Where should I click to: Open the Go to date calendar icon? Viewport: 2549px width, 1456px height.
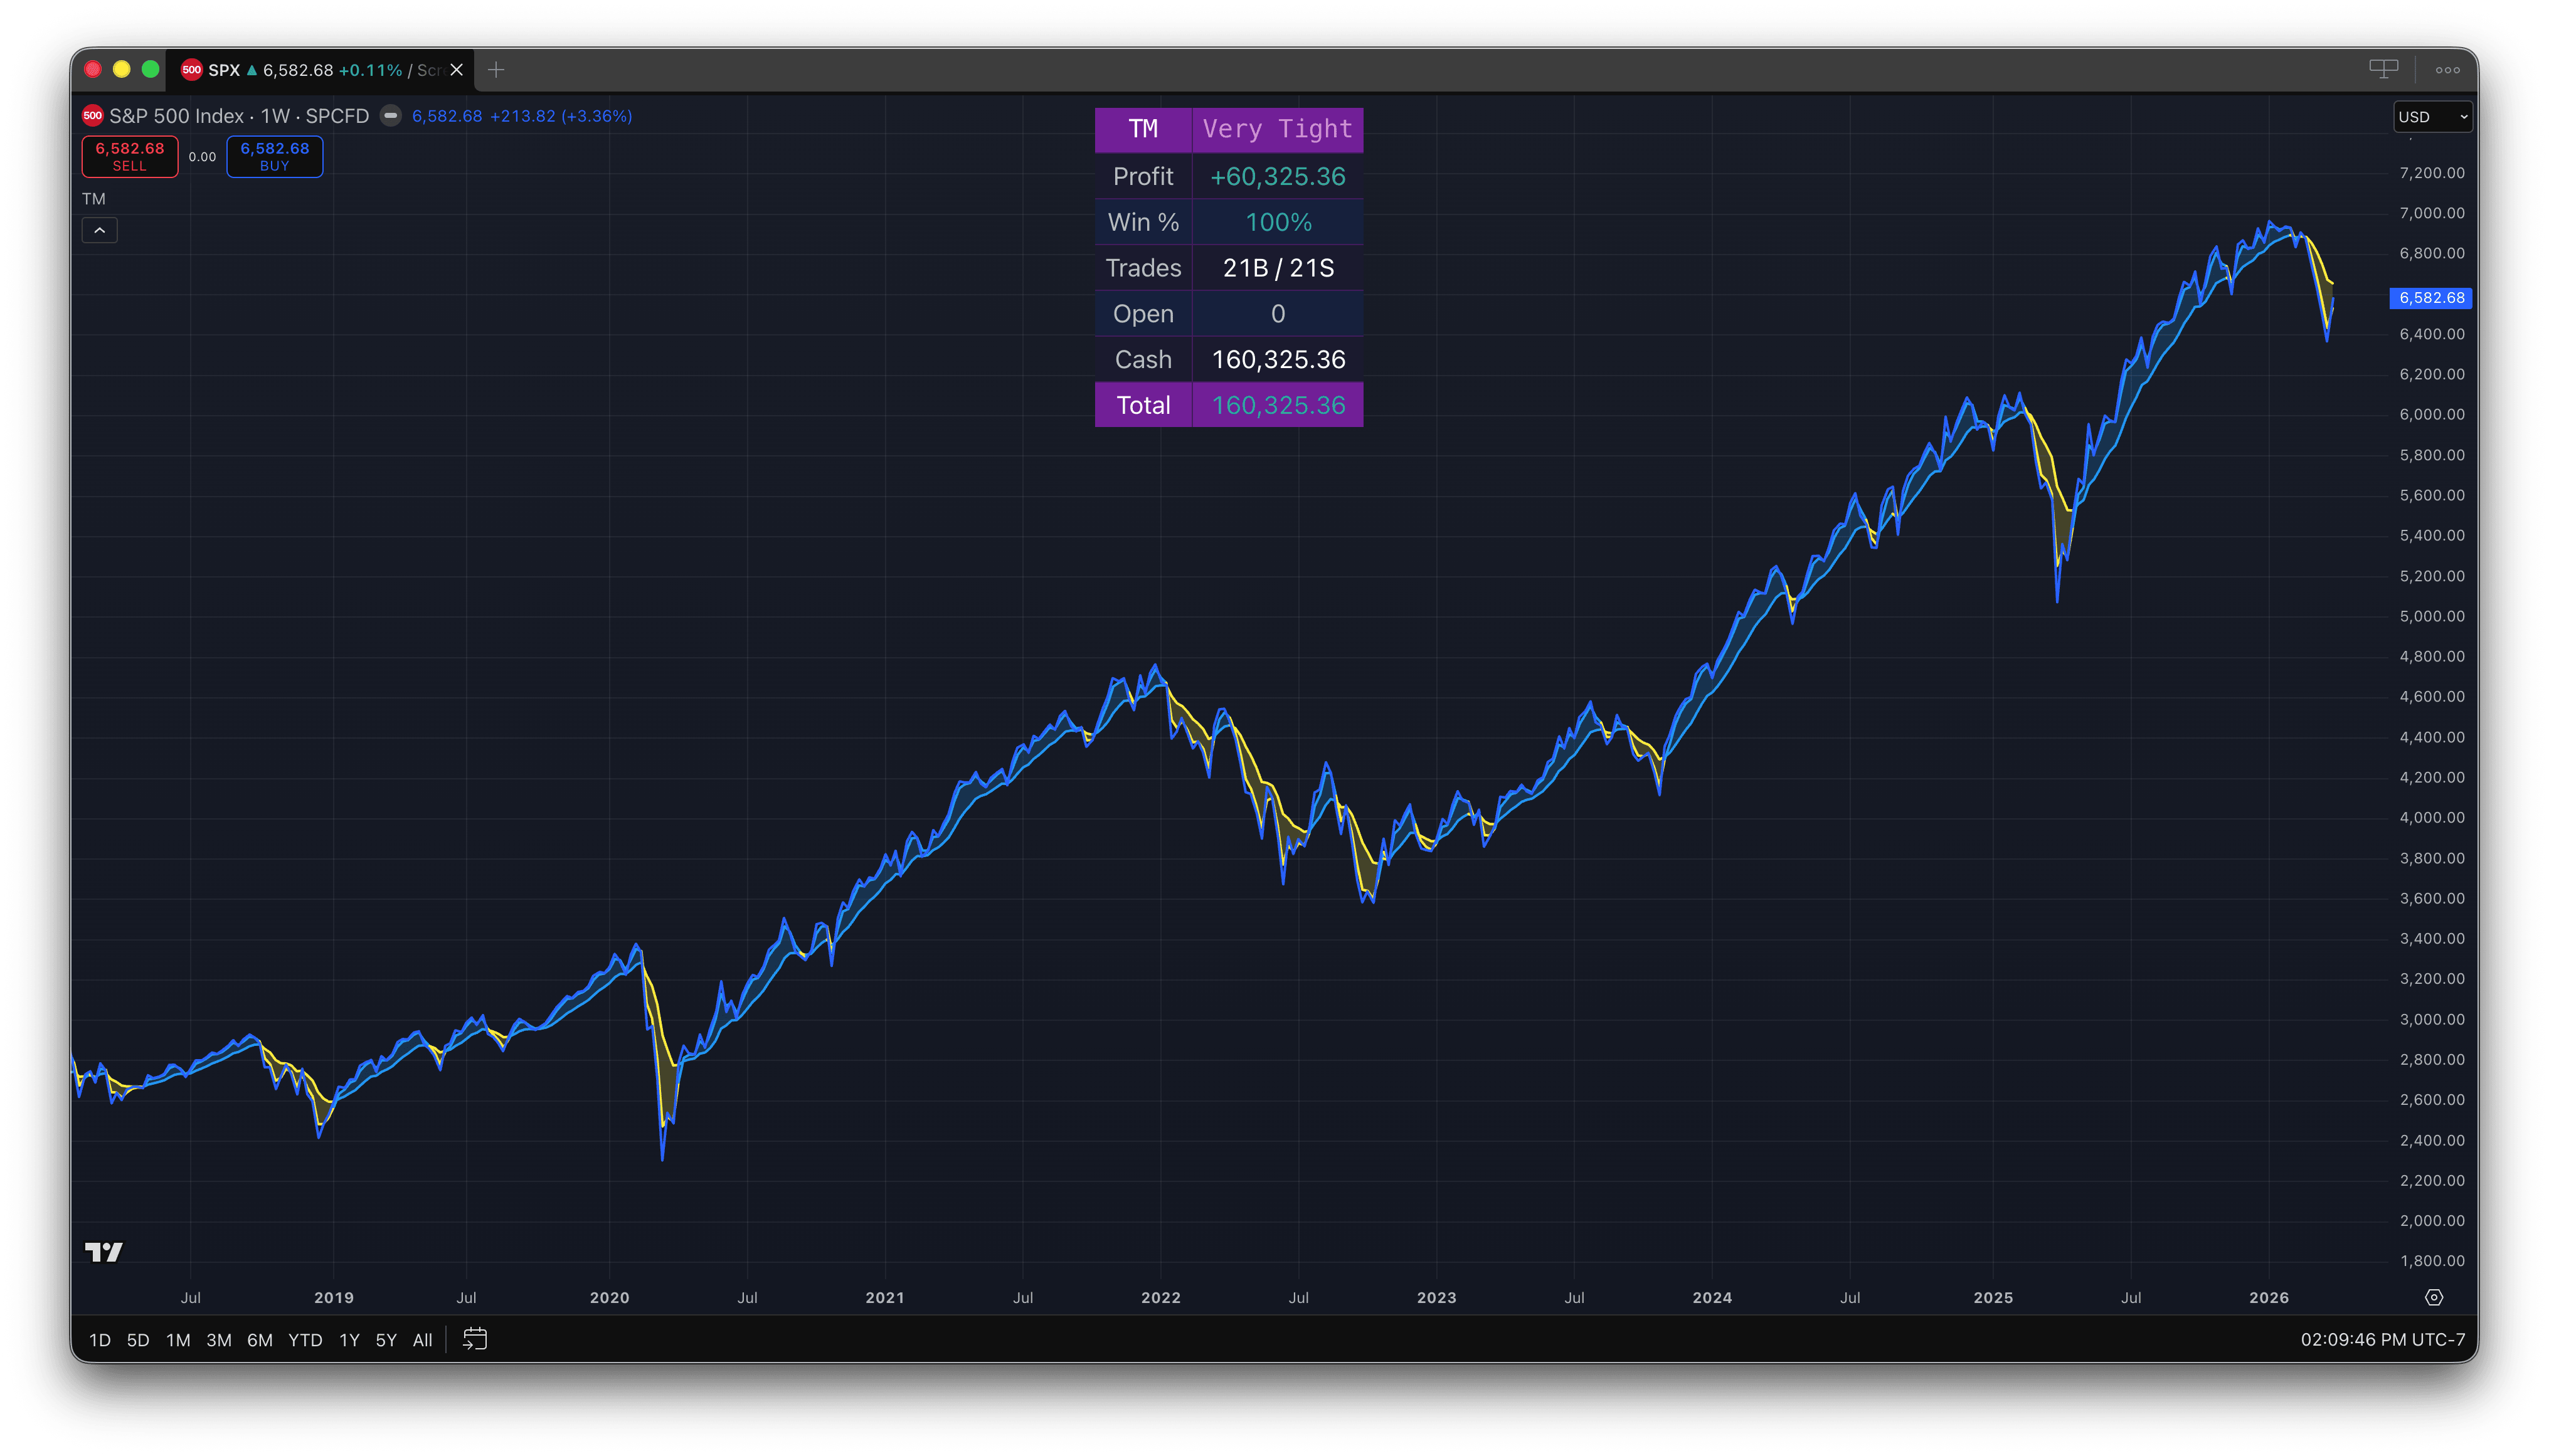475,1339
